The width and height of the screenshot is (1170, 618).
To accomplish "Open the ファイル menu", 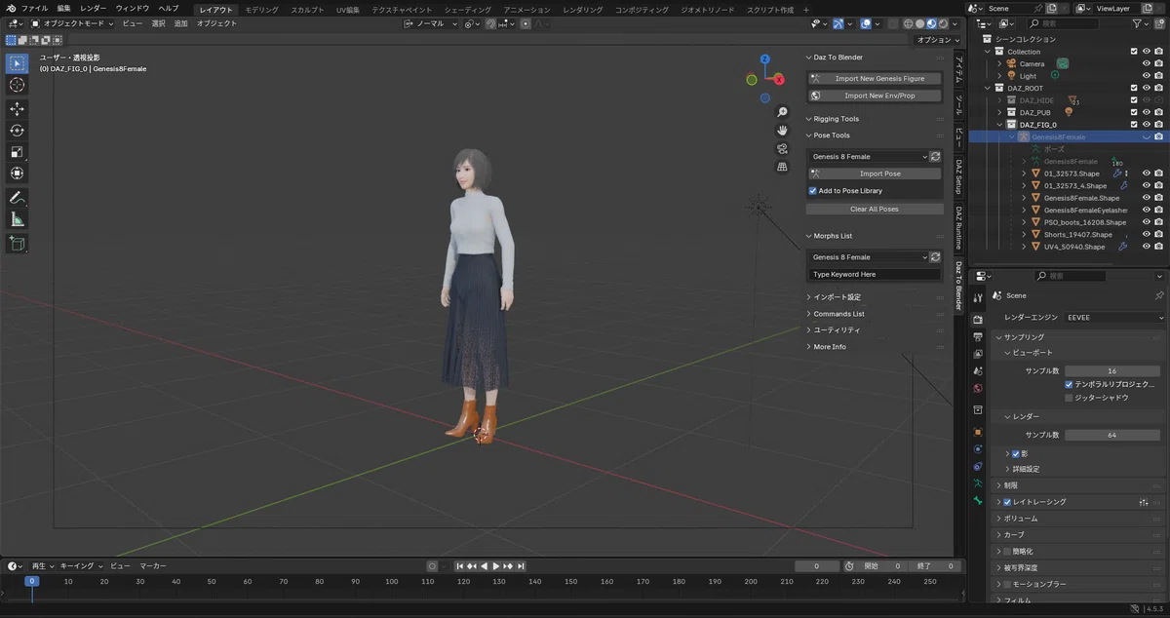I will pos(34,8).
